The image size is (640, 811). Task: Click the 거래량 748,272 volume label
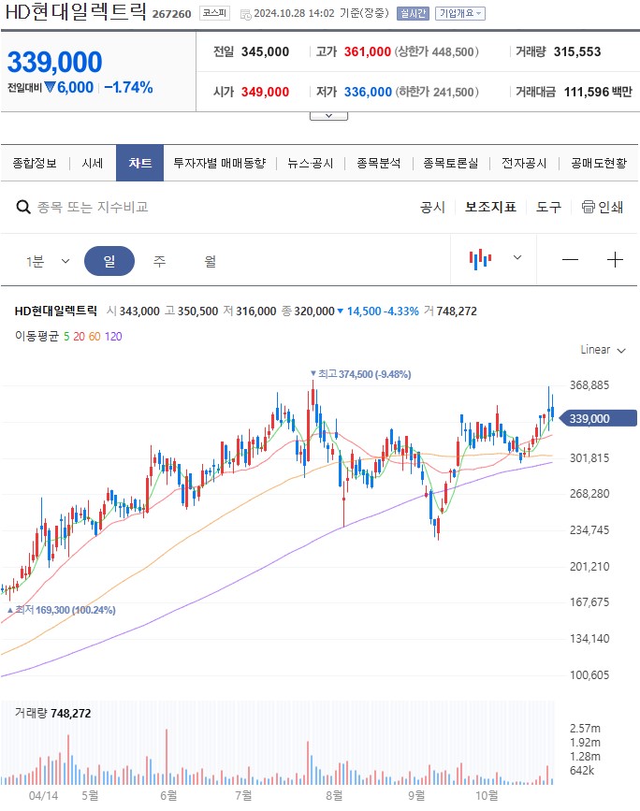[52, 713]
